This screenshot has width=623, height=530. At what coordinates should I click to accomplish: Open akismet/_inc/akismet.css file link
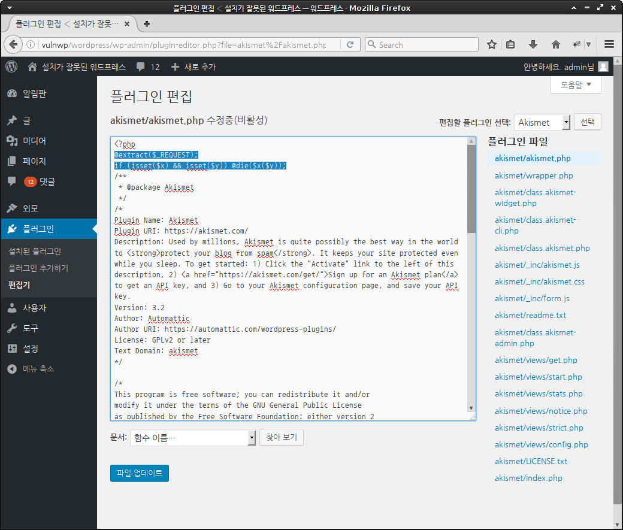click(540, 281)
